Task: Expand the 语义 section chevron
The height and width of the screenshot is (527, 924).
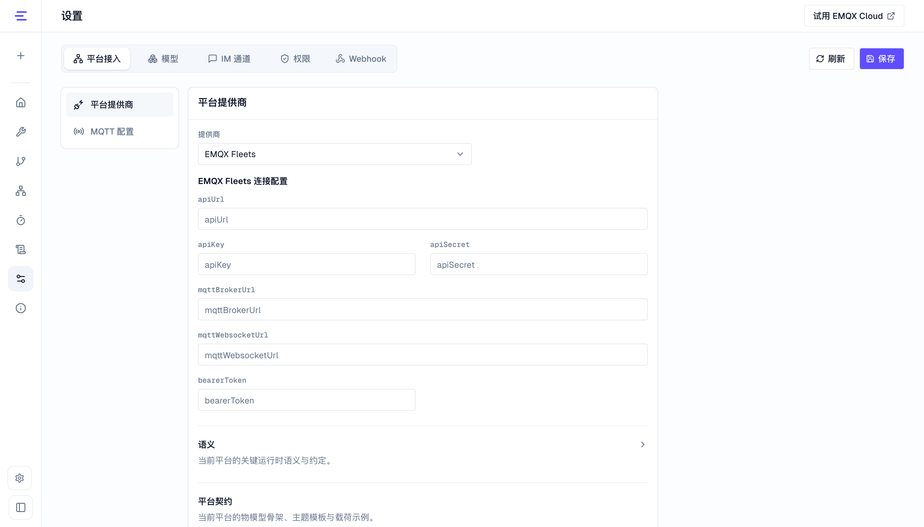Action: pyautogui.click(x=643, y=444)
